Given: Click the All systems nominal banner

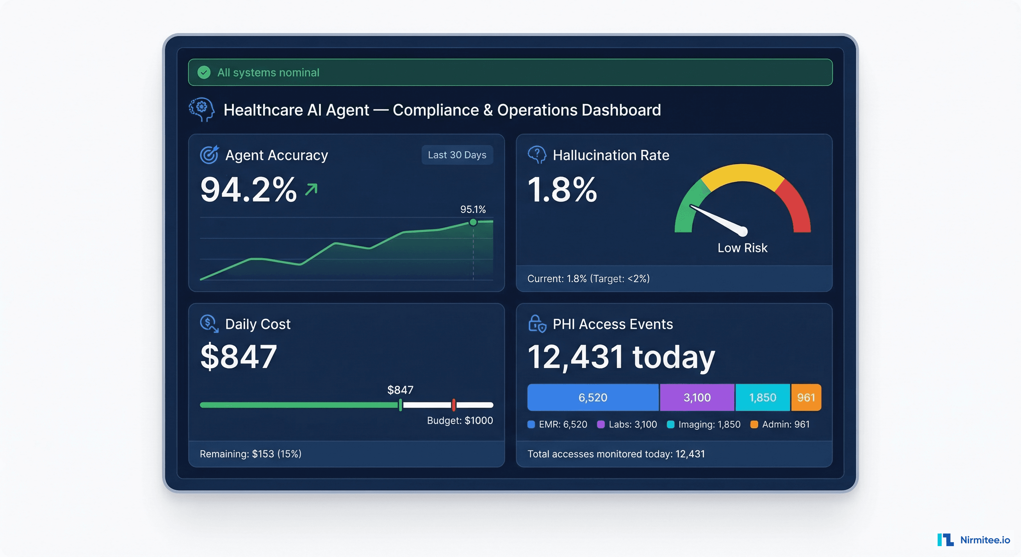Looking at the screenshot, I should [510, 72].
